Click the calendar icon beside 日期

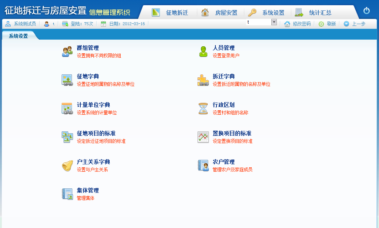point(104,24)
